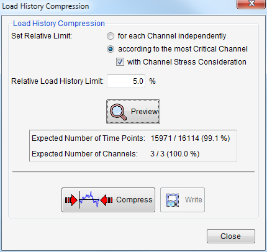Click the 'Load History Compression' window title
Image resolution: width=267 pixels, height=252 pixels.
click(x=45, y=6)
